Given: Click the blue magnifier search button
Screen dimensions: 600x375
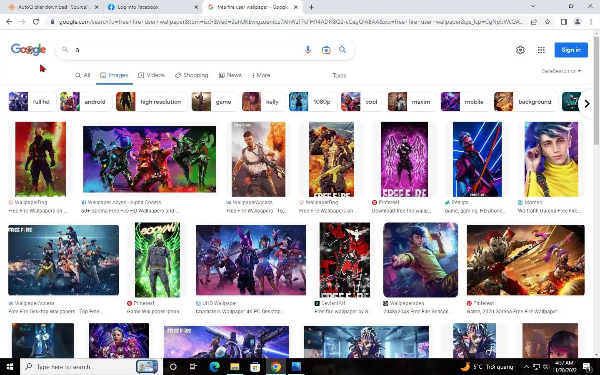Looking at the screenshot, I should click(342, 50).
